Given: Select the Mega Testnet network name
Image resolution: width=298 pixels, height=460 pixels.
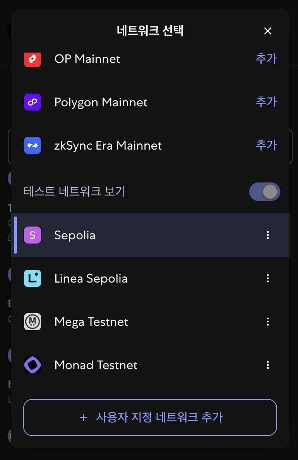Looking at the screenshot, I should point(91,322).
